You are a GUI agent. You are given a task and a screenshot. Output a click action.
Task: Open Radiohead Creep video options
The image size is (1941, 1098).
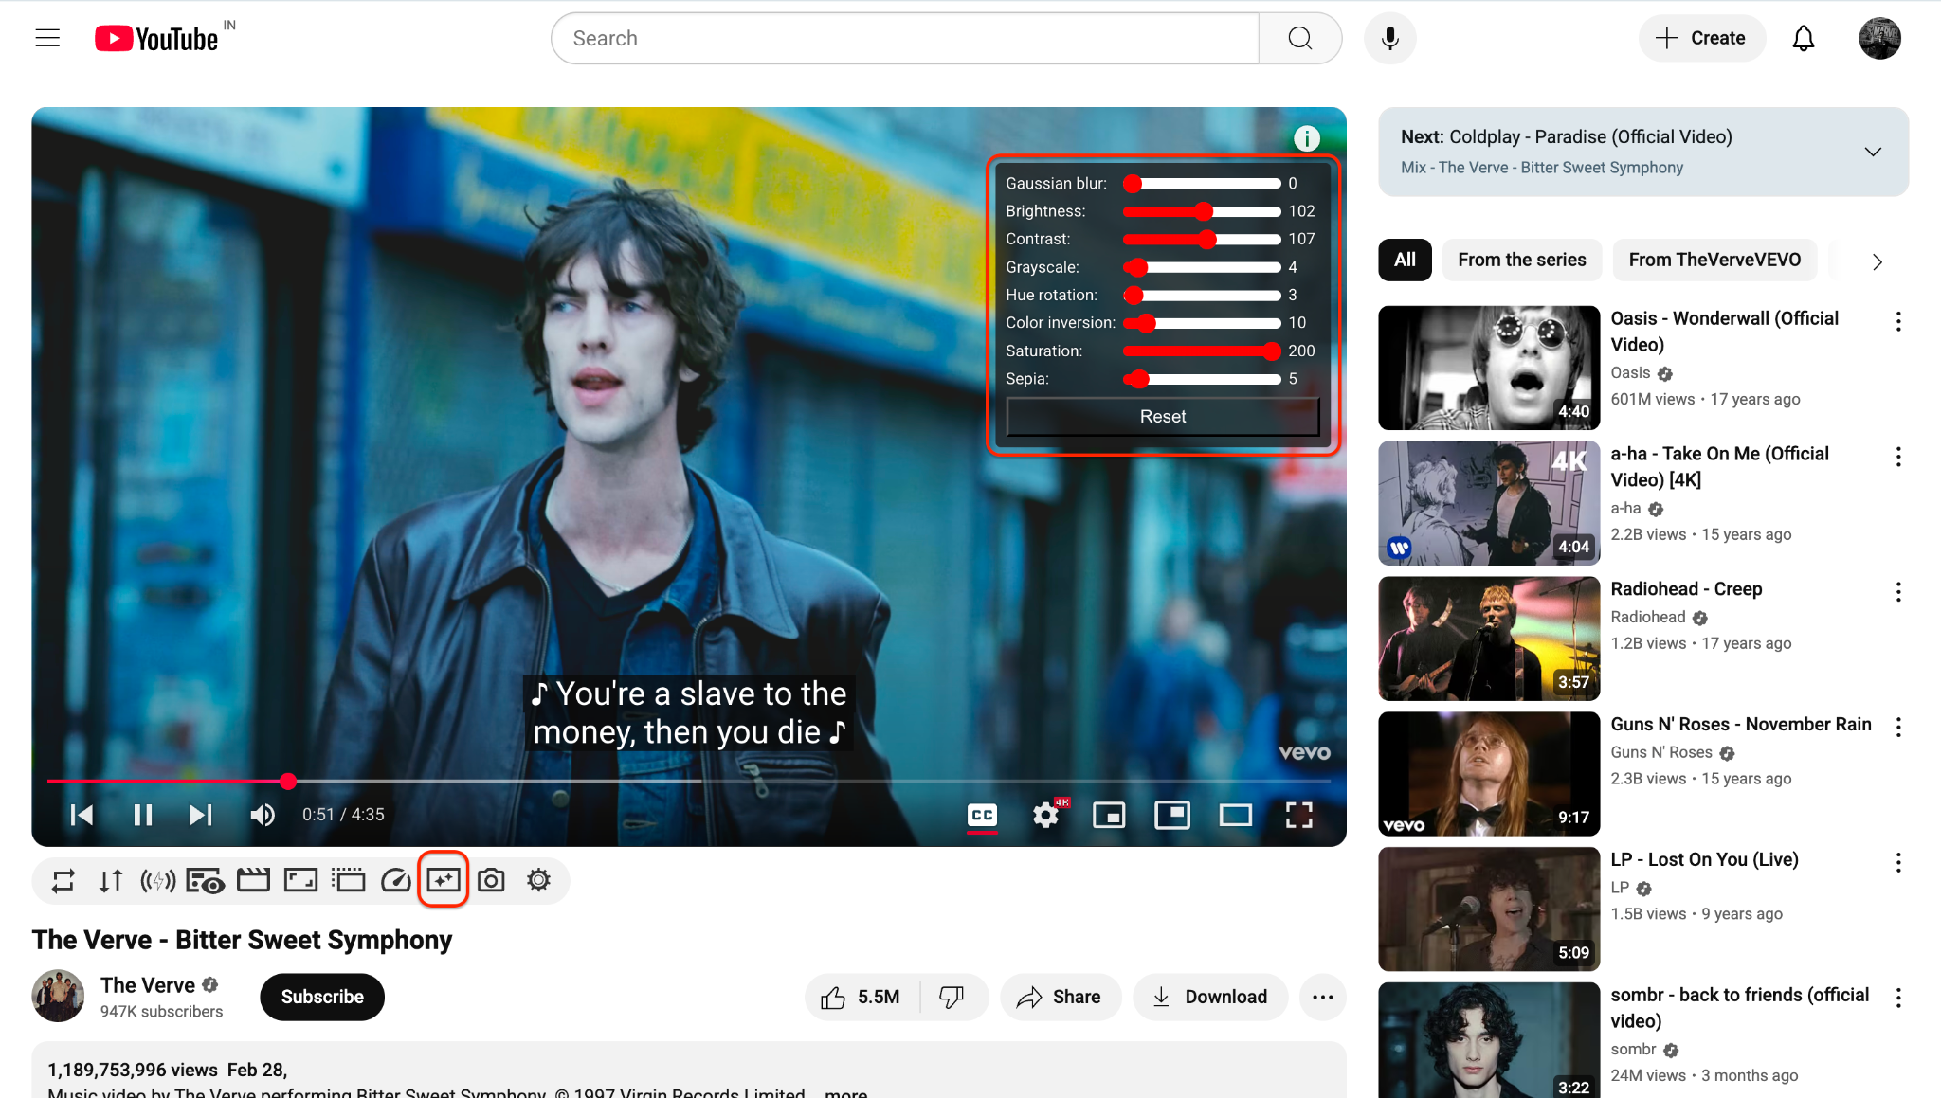(1897, 592)
